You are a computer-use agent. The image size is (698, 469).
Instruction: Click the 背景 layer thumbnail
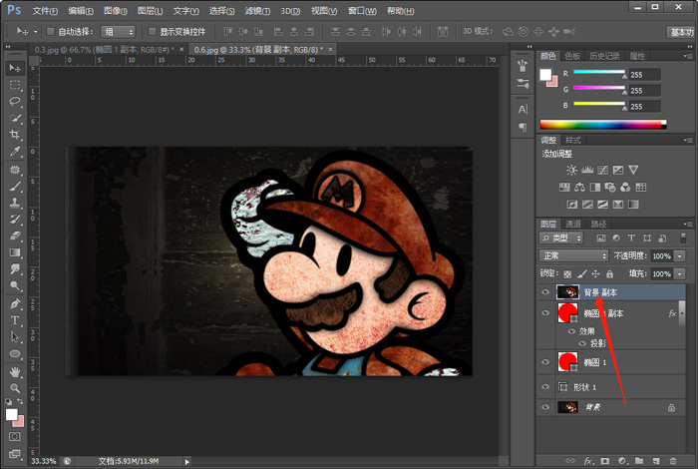pos(567,407)
